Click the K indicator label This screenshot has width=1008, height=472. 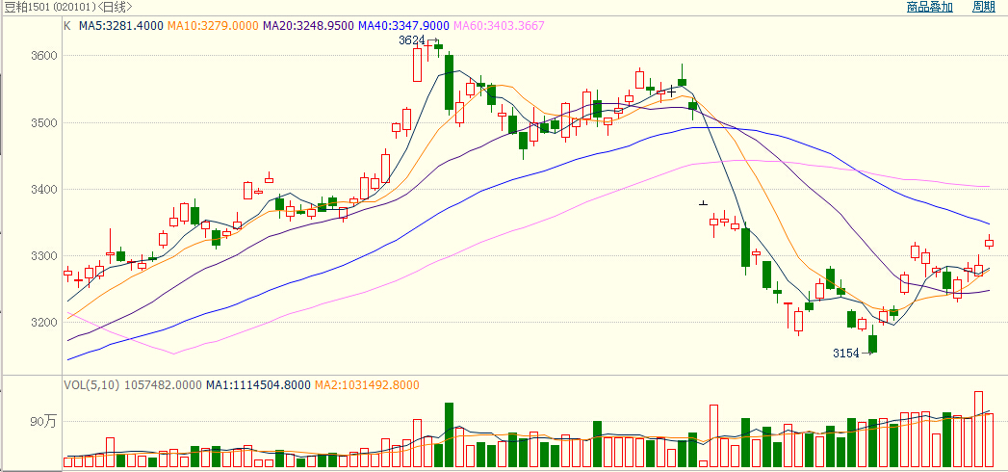tap(67, 25)
